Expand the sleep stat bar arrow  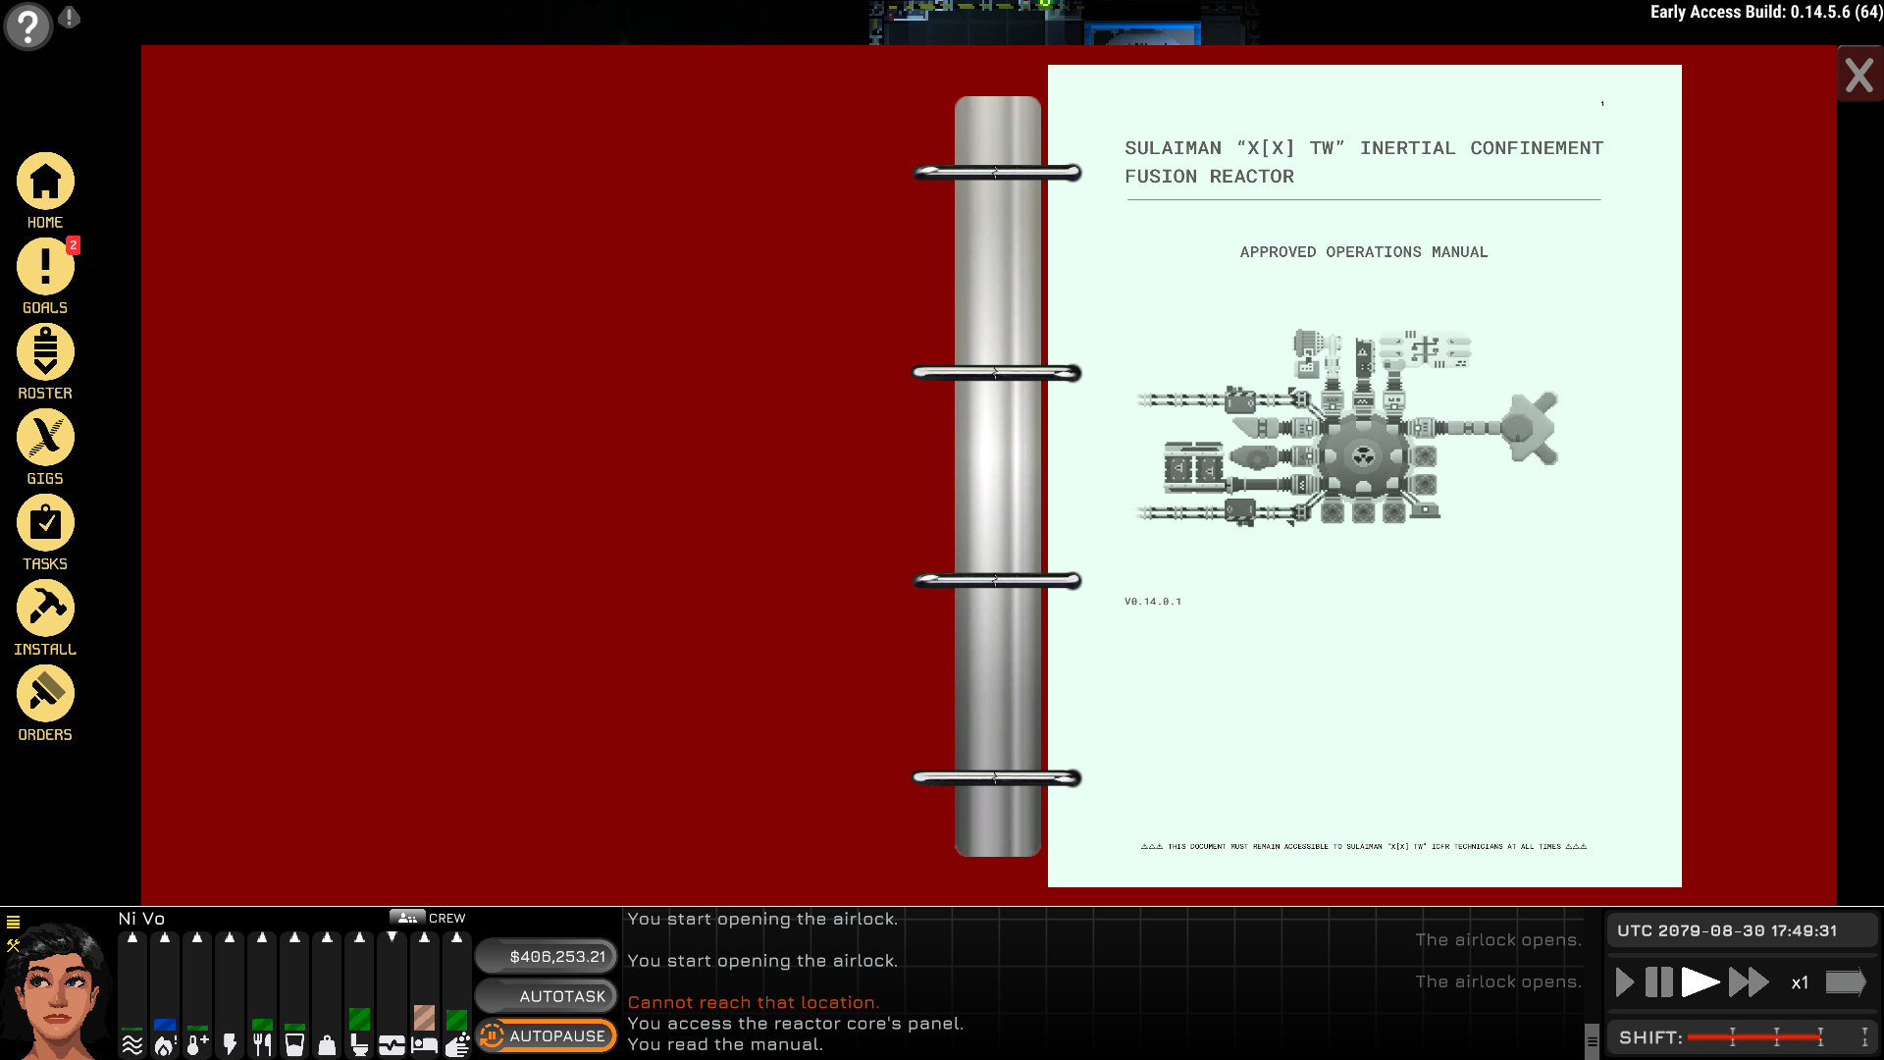click(x=424, y=938)
